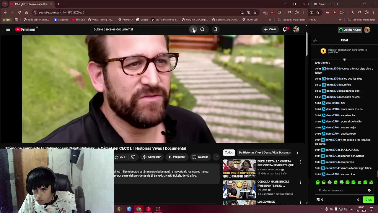
Task: Click username deme2704 on salvatrucha message
Action: 333,115
